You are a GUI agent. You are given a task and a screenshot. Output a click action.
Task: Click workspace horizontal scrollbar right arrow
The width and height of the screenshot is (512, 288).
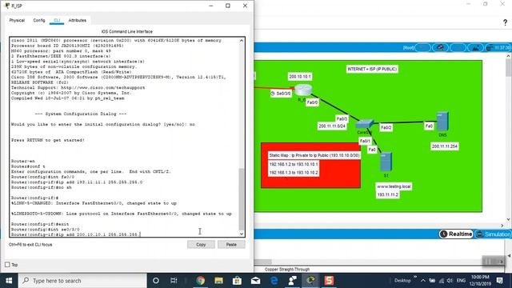pyautogui.click(x=502, y=226)
